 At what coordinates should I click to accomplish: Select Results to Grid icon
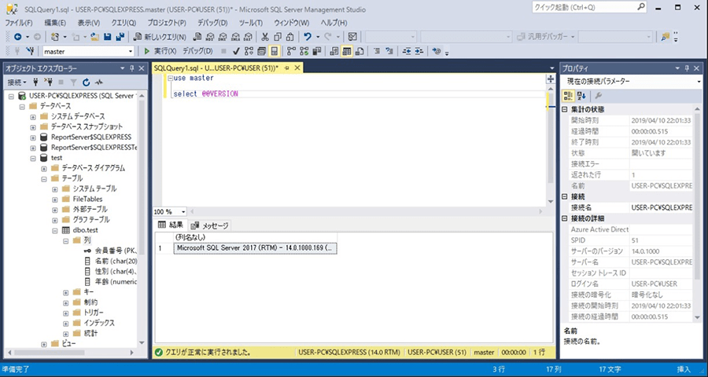click(x=347, y=51)
